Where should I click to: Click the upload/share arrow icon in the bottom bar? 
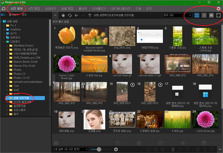pyautogui.click(x=205, y=149)
